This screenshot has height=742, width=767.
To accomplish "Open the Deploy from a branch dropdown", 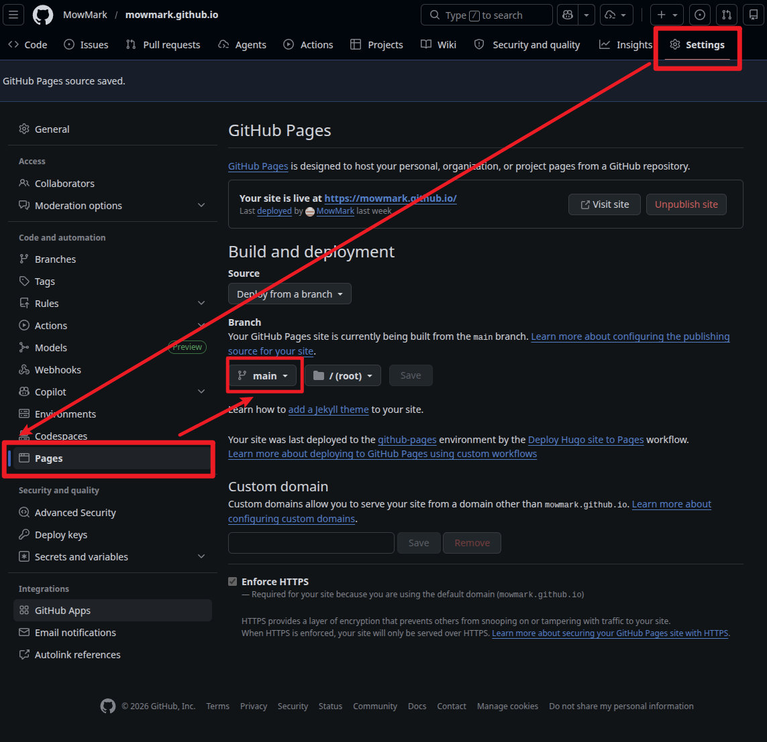I will [290, 294].
